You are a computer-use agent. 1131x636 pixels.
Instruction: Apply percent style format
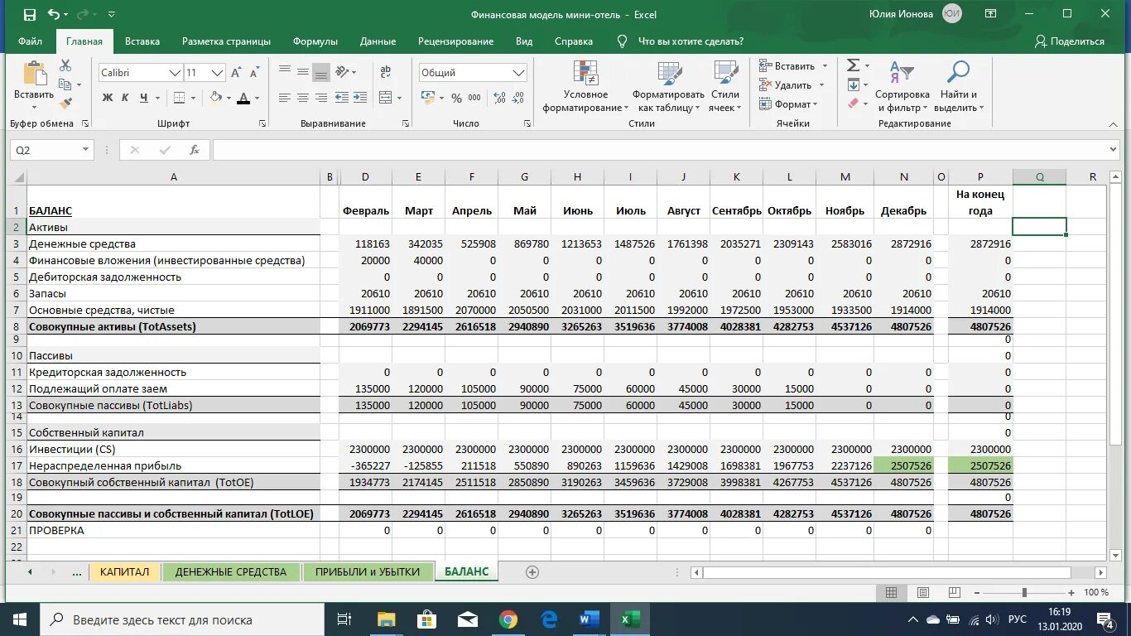(456, 98)
